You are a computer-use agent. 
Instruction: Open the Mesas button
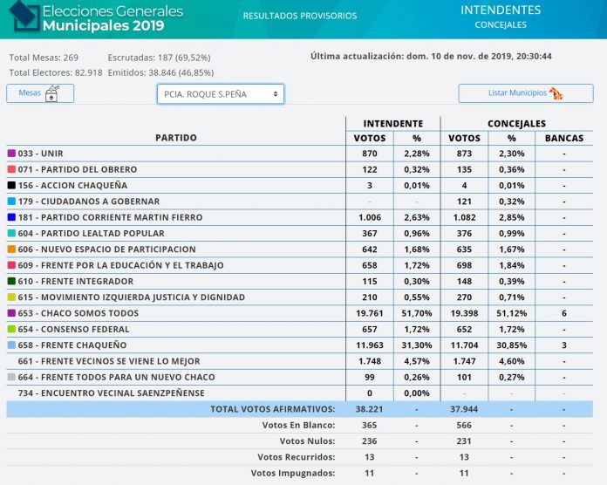40,93
